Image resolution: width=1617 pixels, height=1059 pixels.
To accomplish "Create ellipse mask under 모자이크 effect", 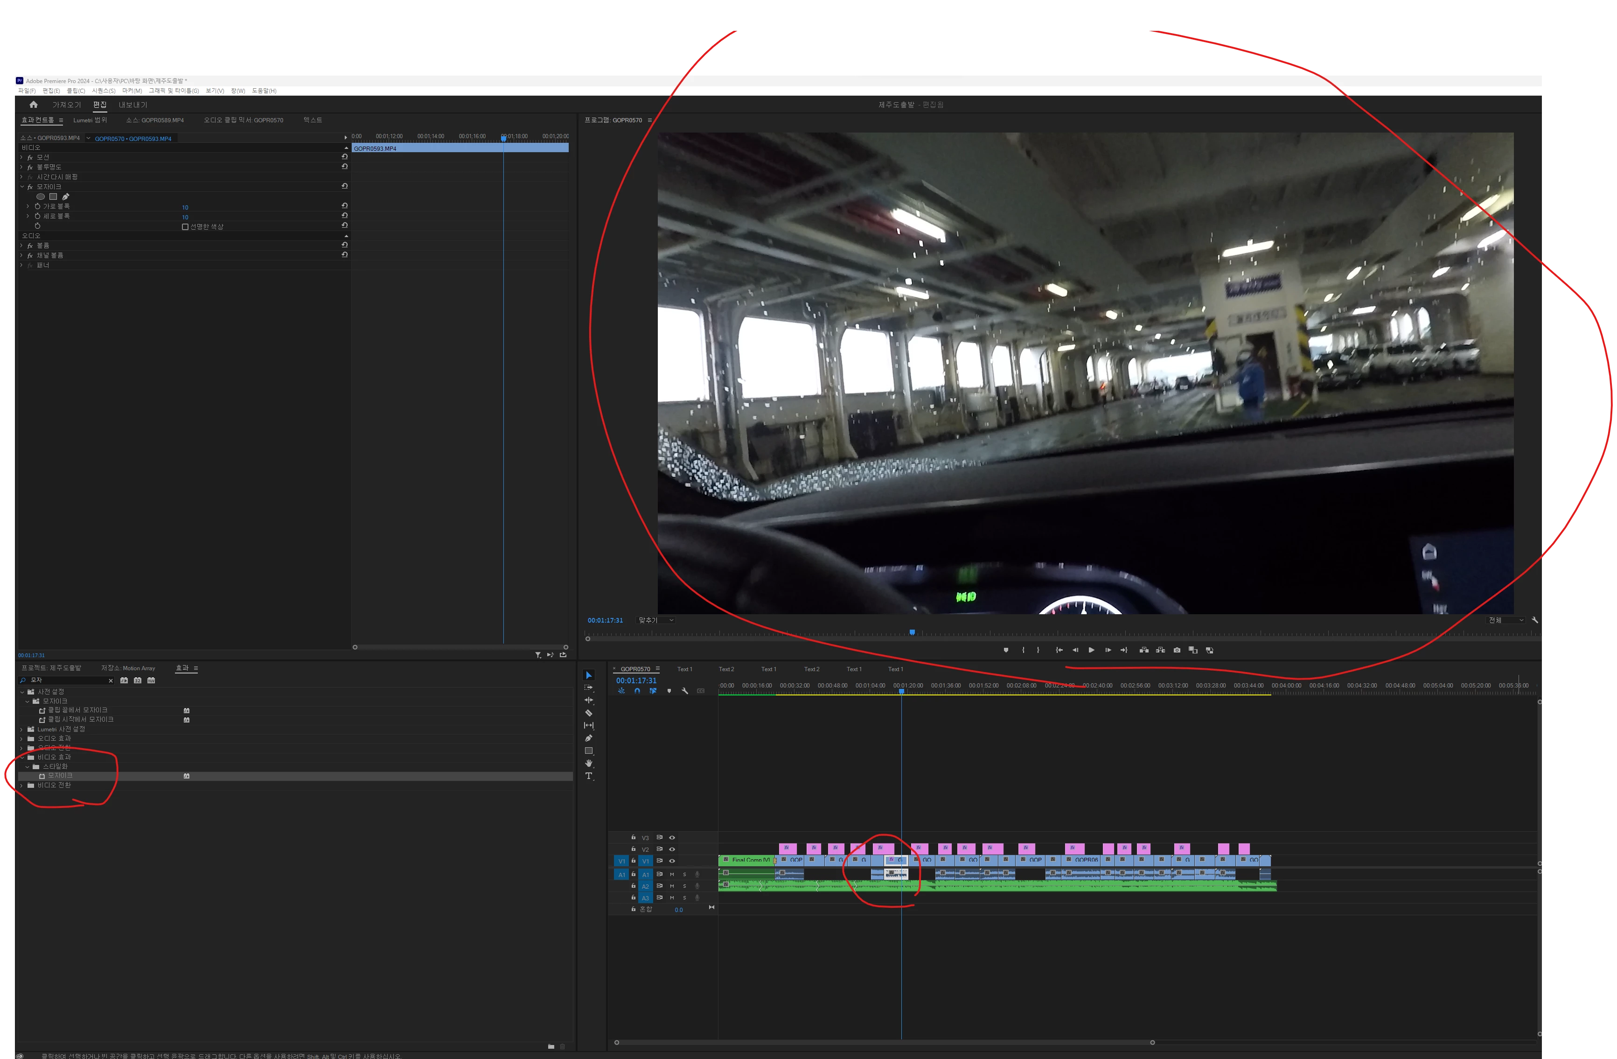I will (41, 196).
